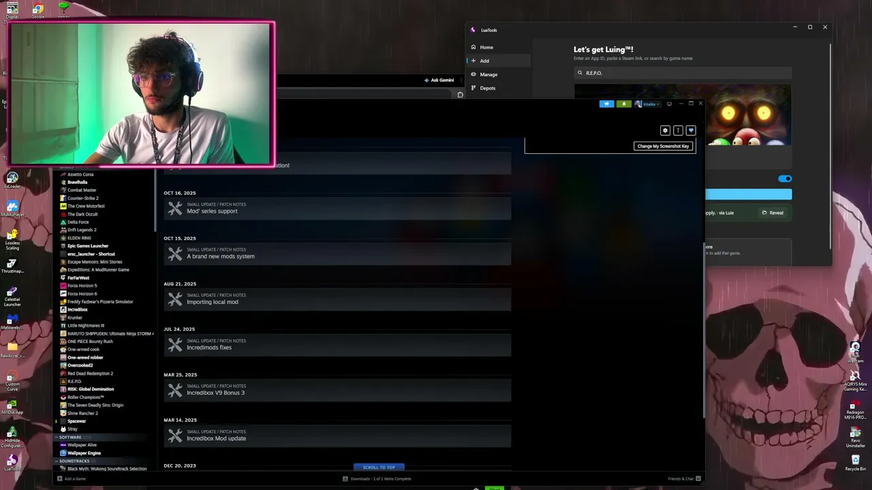Open LuaTools desktop icon
This screenshot has width=872, height=490.
(x=12, y=463)
